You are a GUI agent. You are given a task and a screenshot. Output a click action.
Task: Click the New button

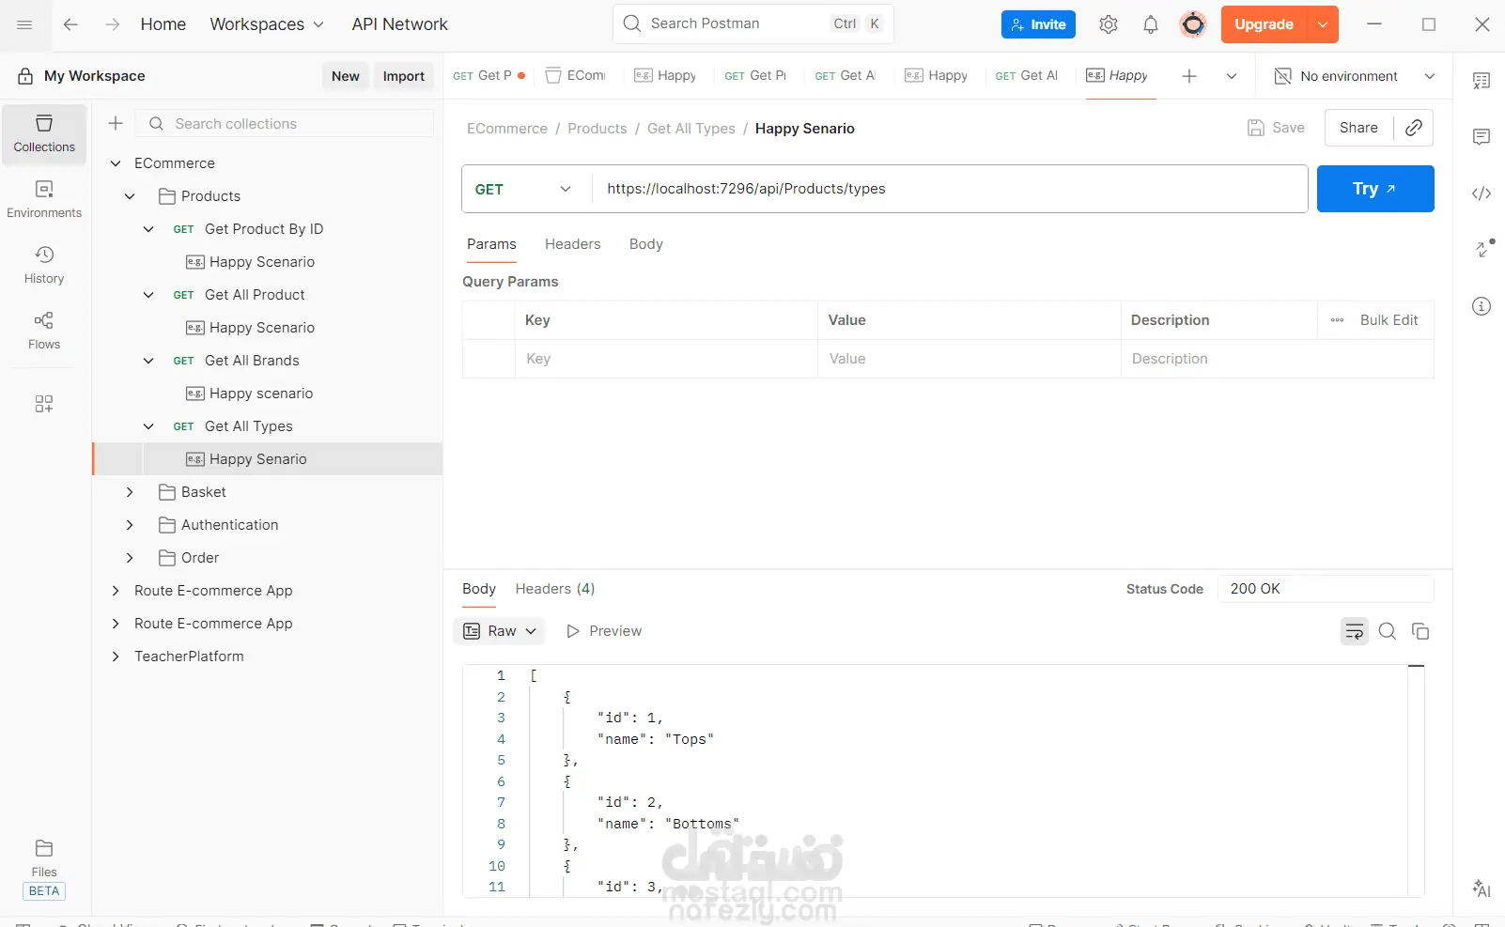click(x=346, y=76)
